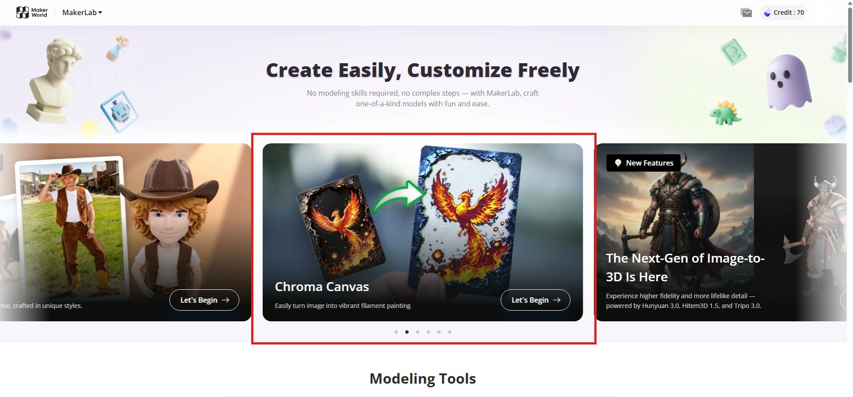Click the New Features lightbulb badge

click(x=643, y=163)
